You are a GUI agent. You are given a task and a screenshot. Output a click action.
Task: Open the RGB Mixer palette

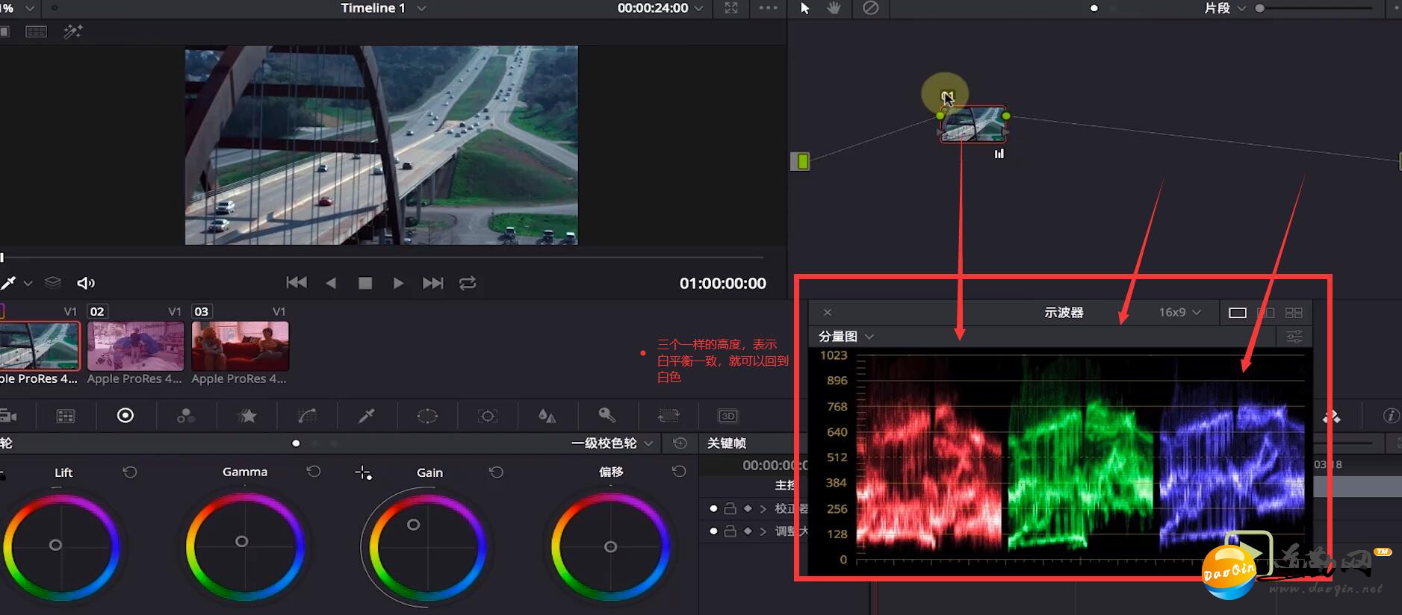186,416
